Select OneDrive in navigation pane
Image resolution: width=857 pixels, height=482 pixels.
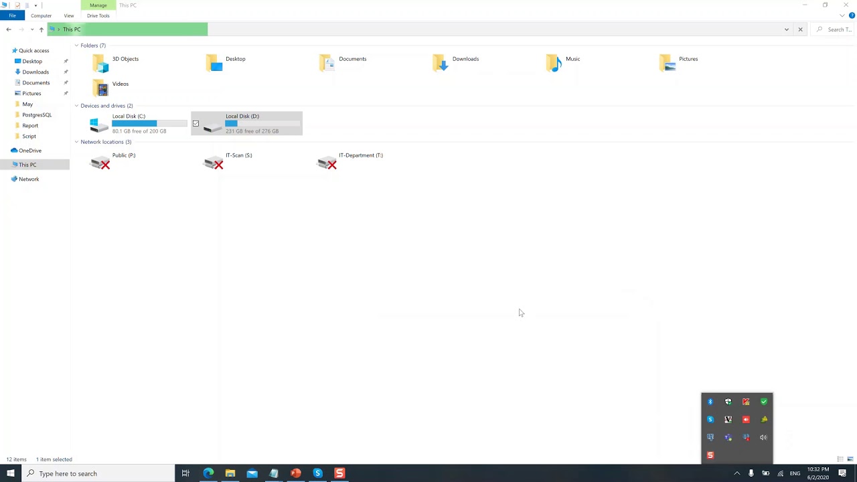pyautogui.click(x=29, y=151)
